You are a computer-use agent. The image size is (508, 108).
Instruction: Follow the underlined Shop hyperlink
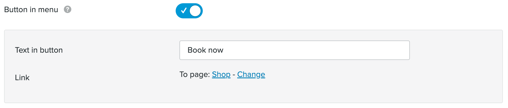coord(221,75)
